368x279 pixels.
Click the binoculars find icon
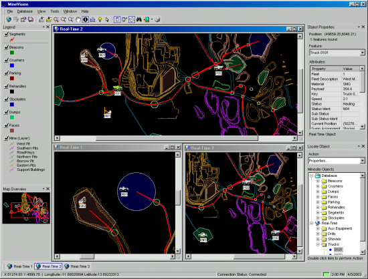pyautogui.click(x=139, y=19)
